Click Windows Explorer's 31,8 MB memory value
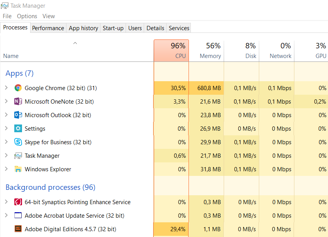The height and width of the screenshot is (237, 328). pyautogui.click(x=211, y=169)
